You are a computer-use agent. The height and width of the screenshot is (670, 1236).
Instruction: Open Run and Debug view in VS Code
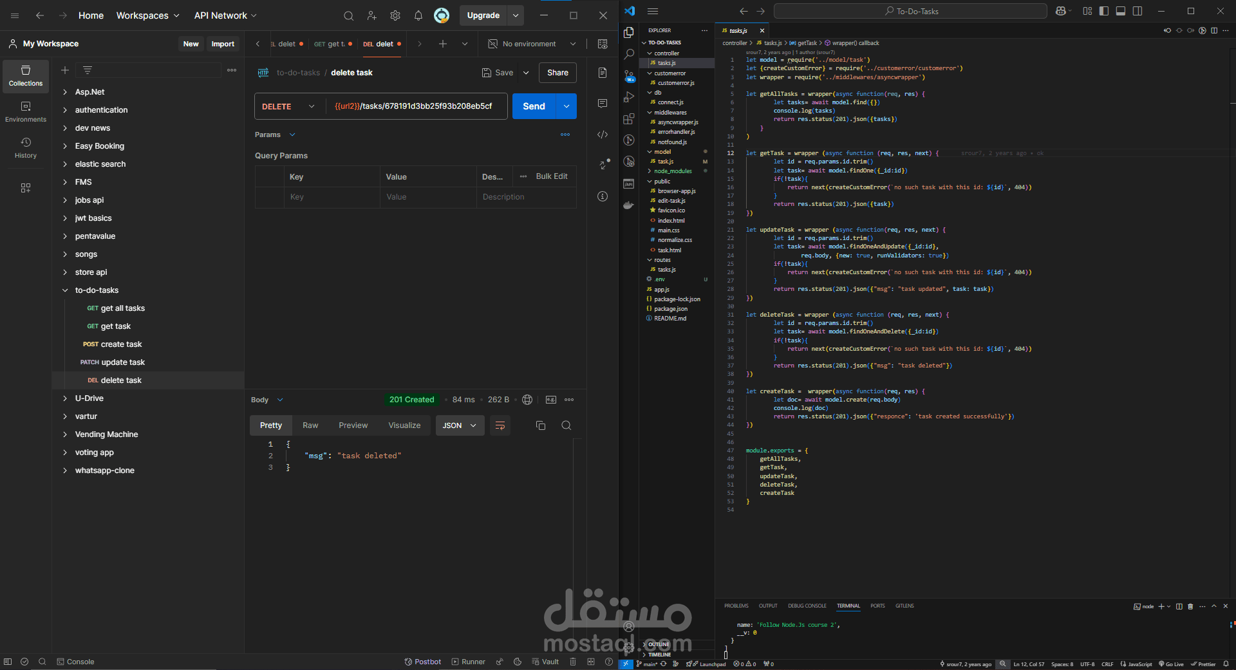point(629,98)
